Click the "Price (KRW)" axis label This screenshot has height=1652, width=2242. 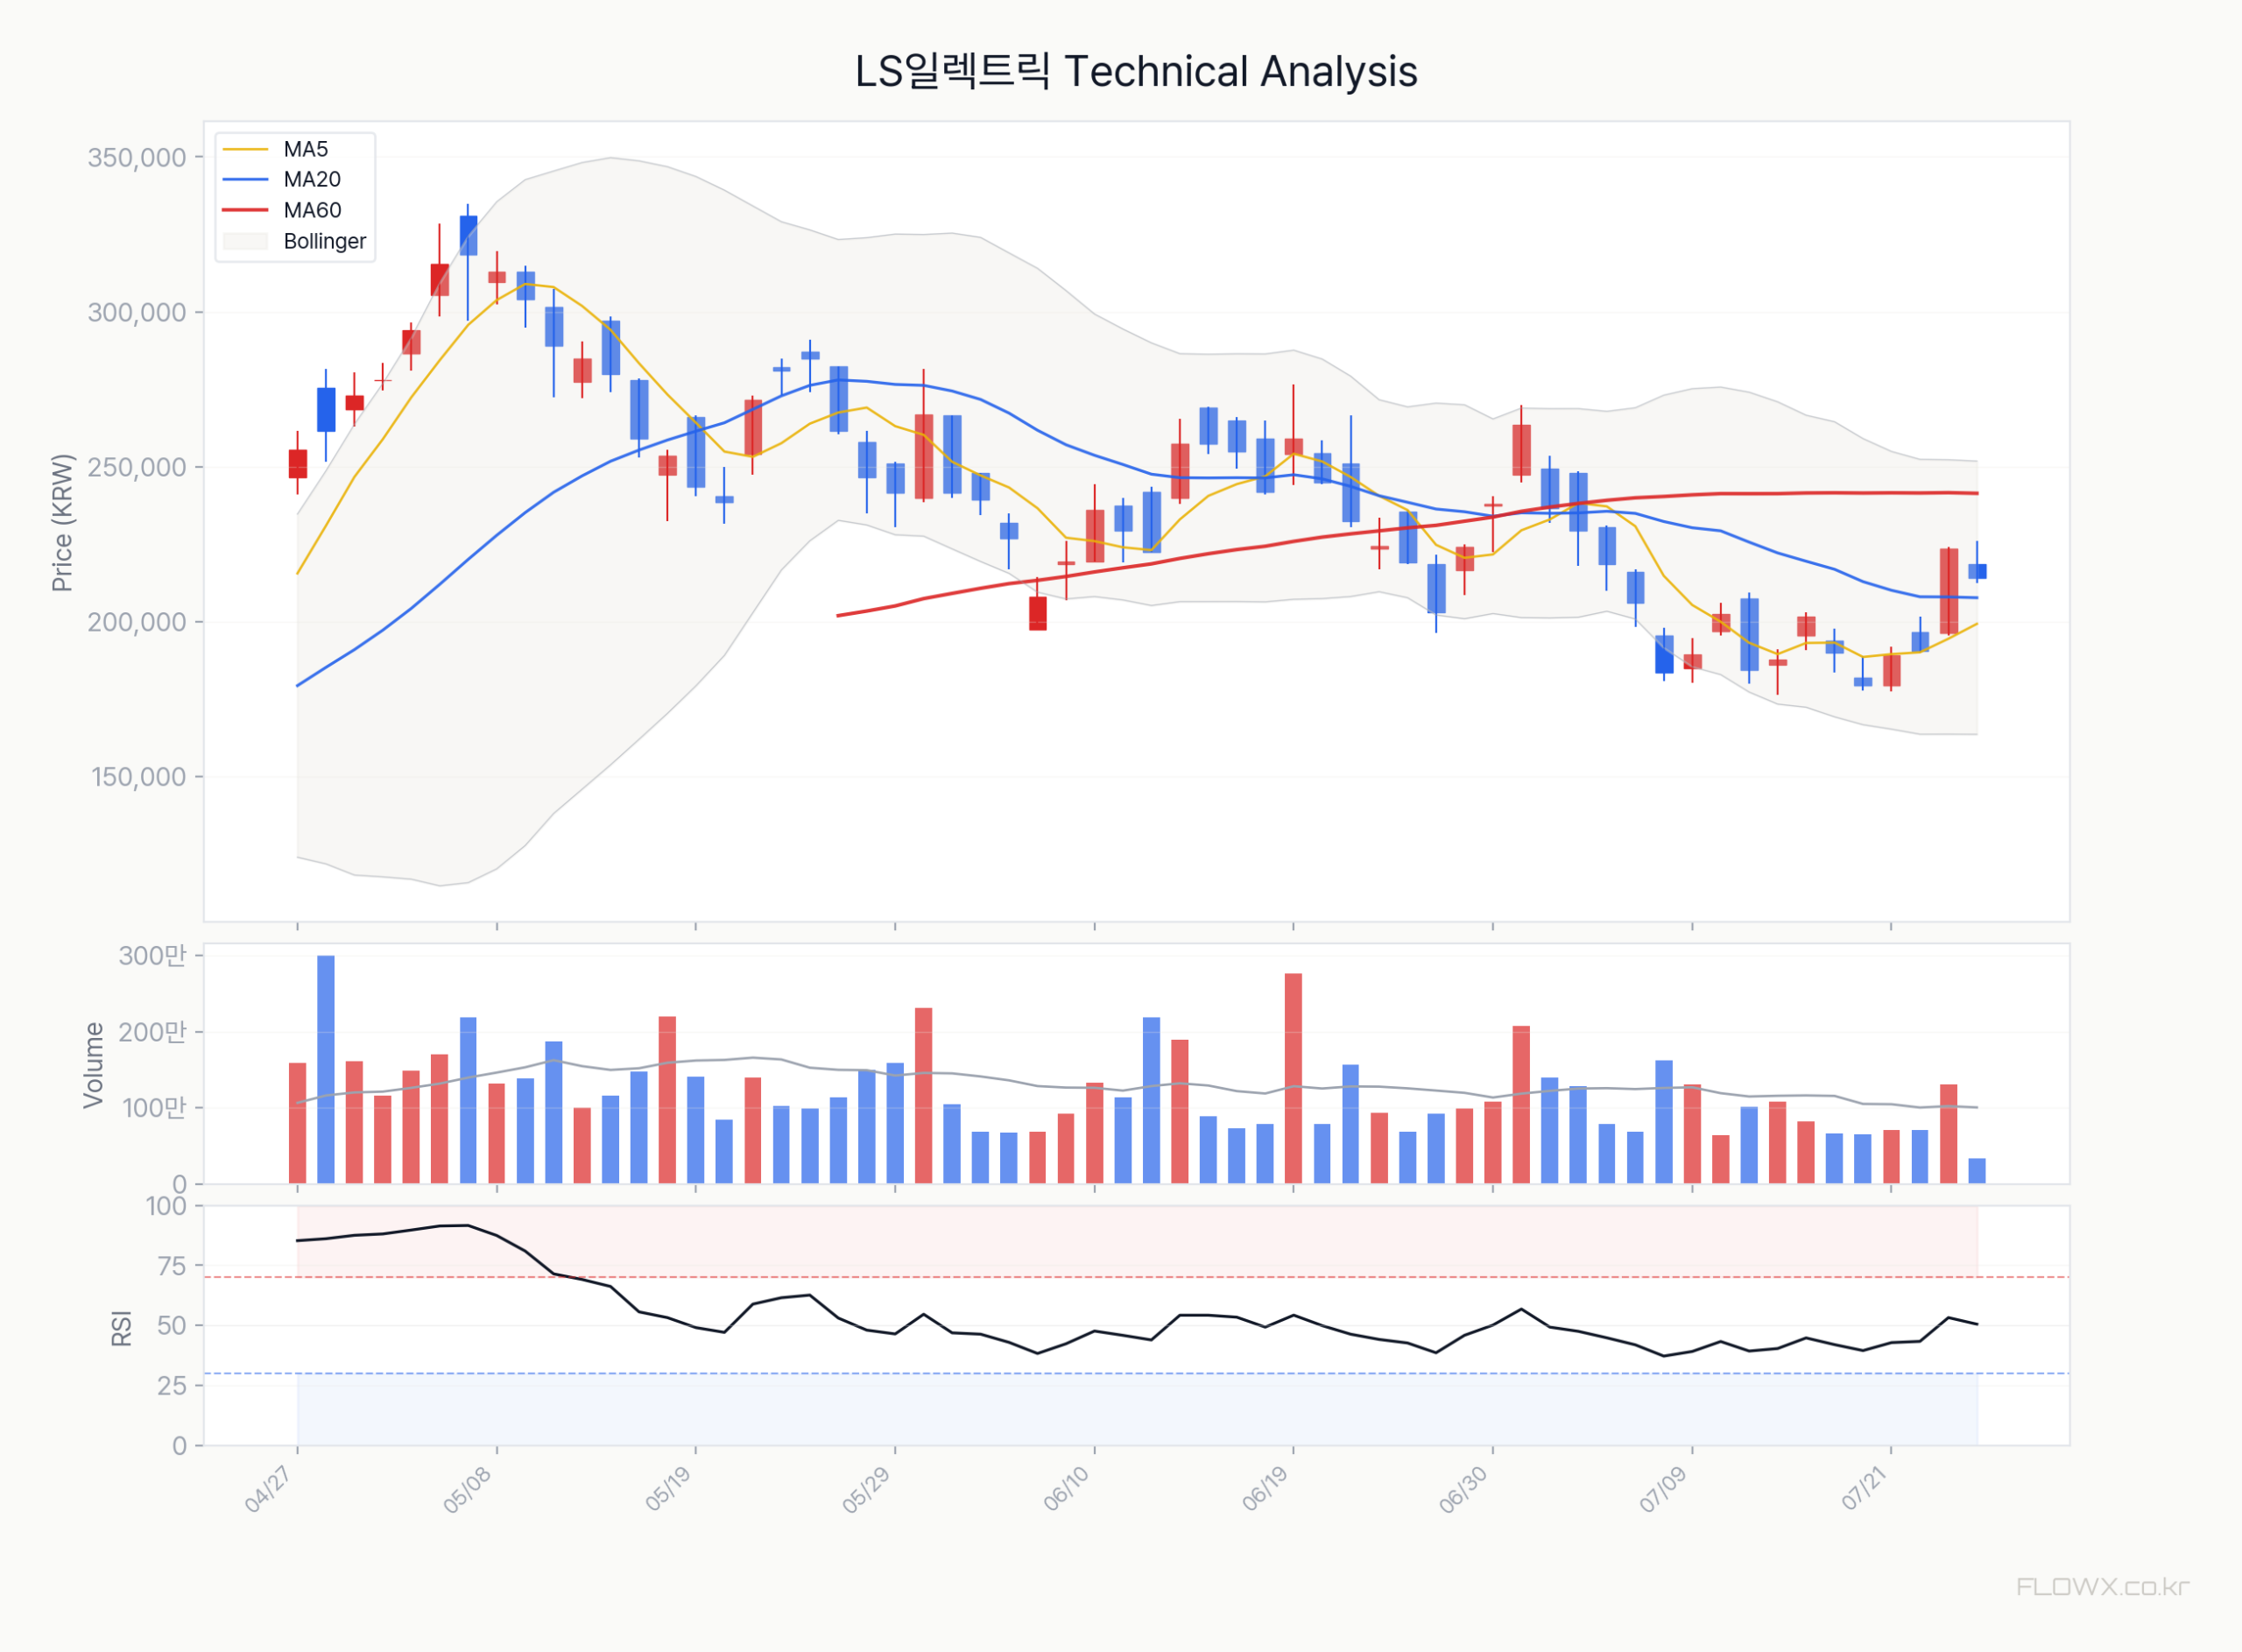tap(62, 523)
